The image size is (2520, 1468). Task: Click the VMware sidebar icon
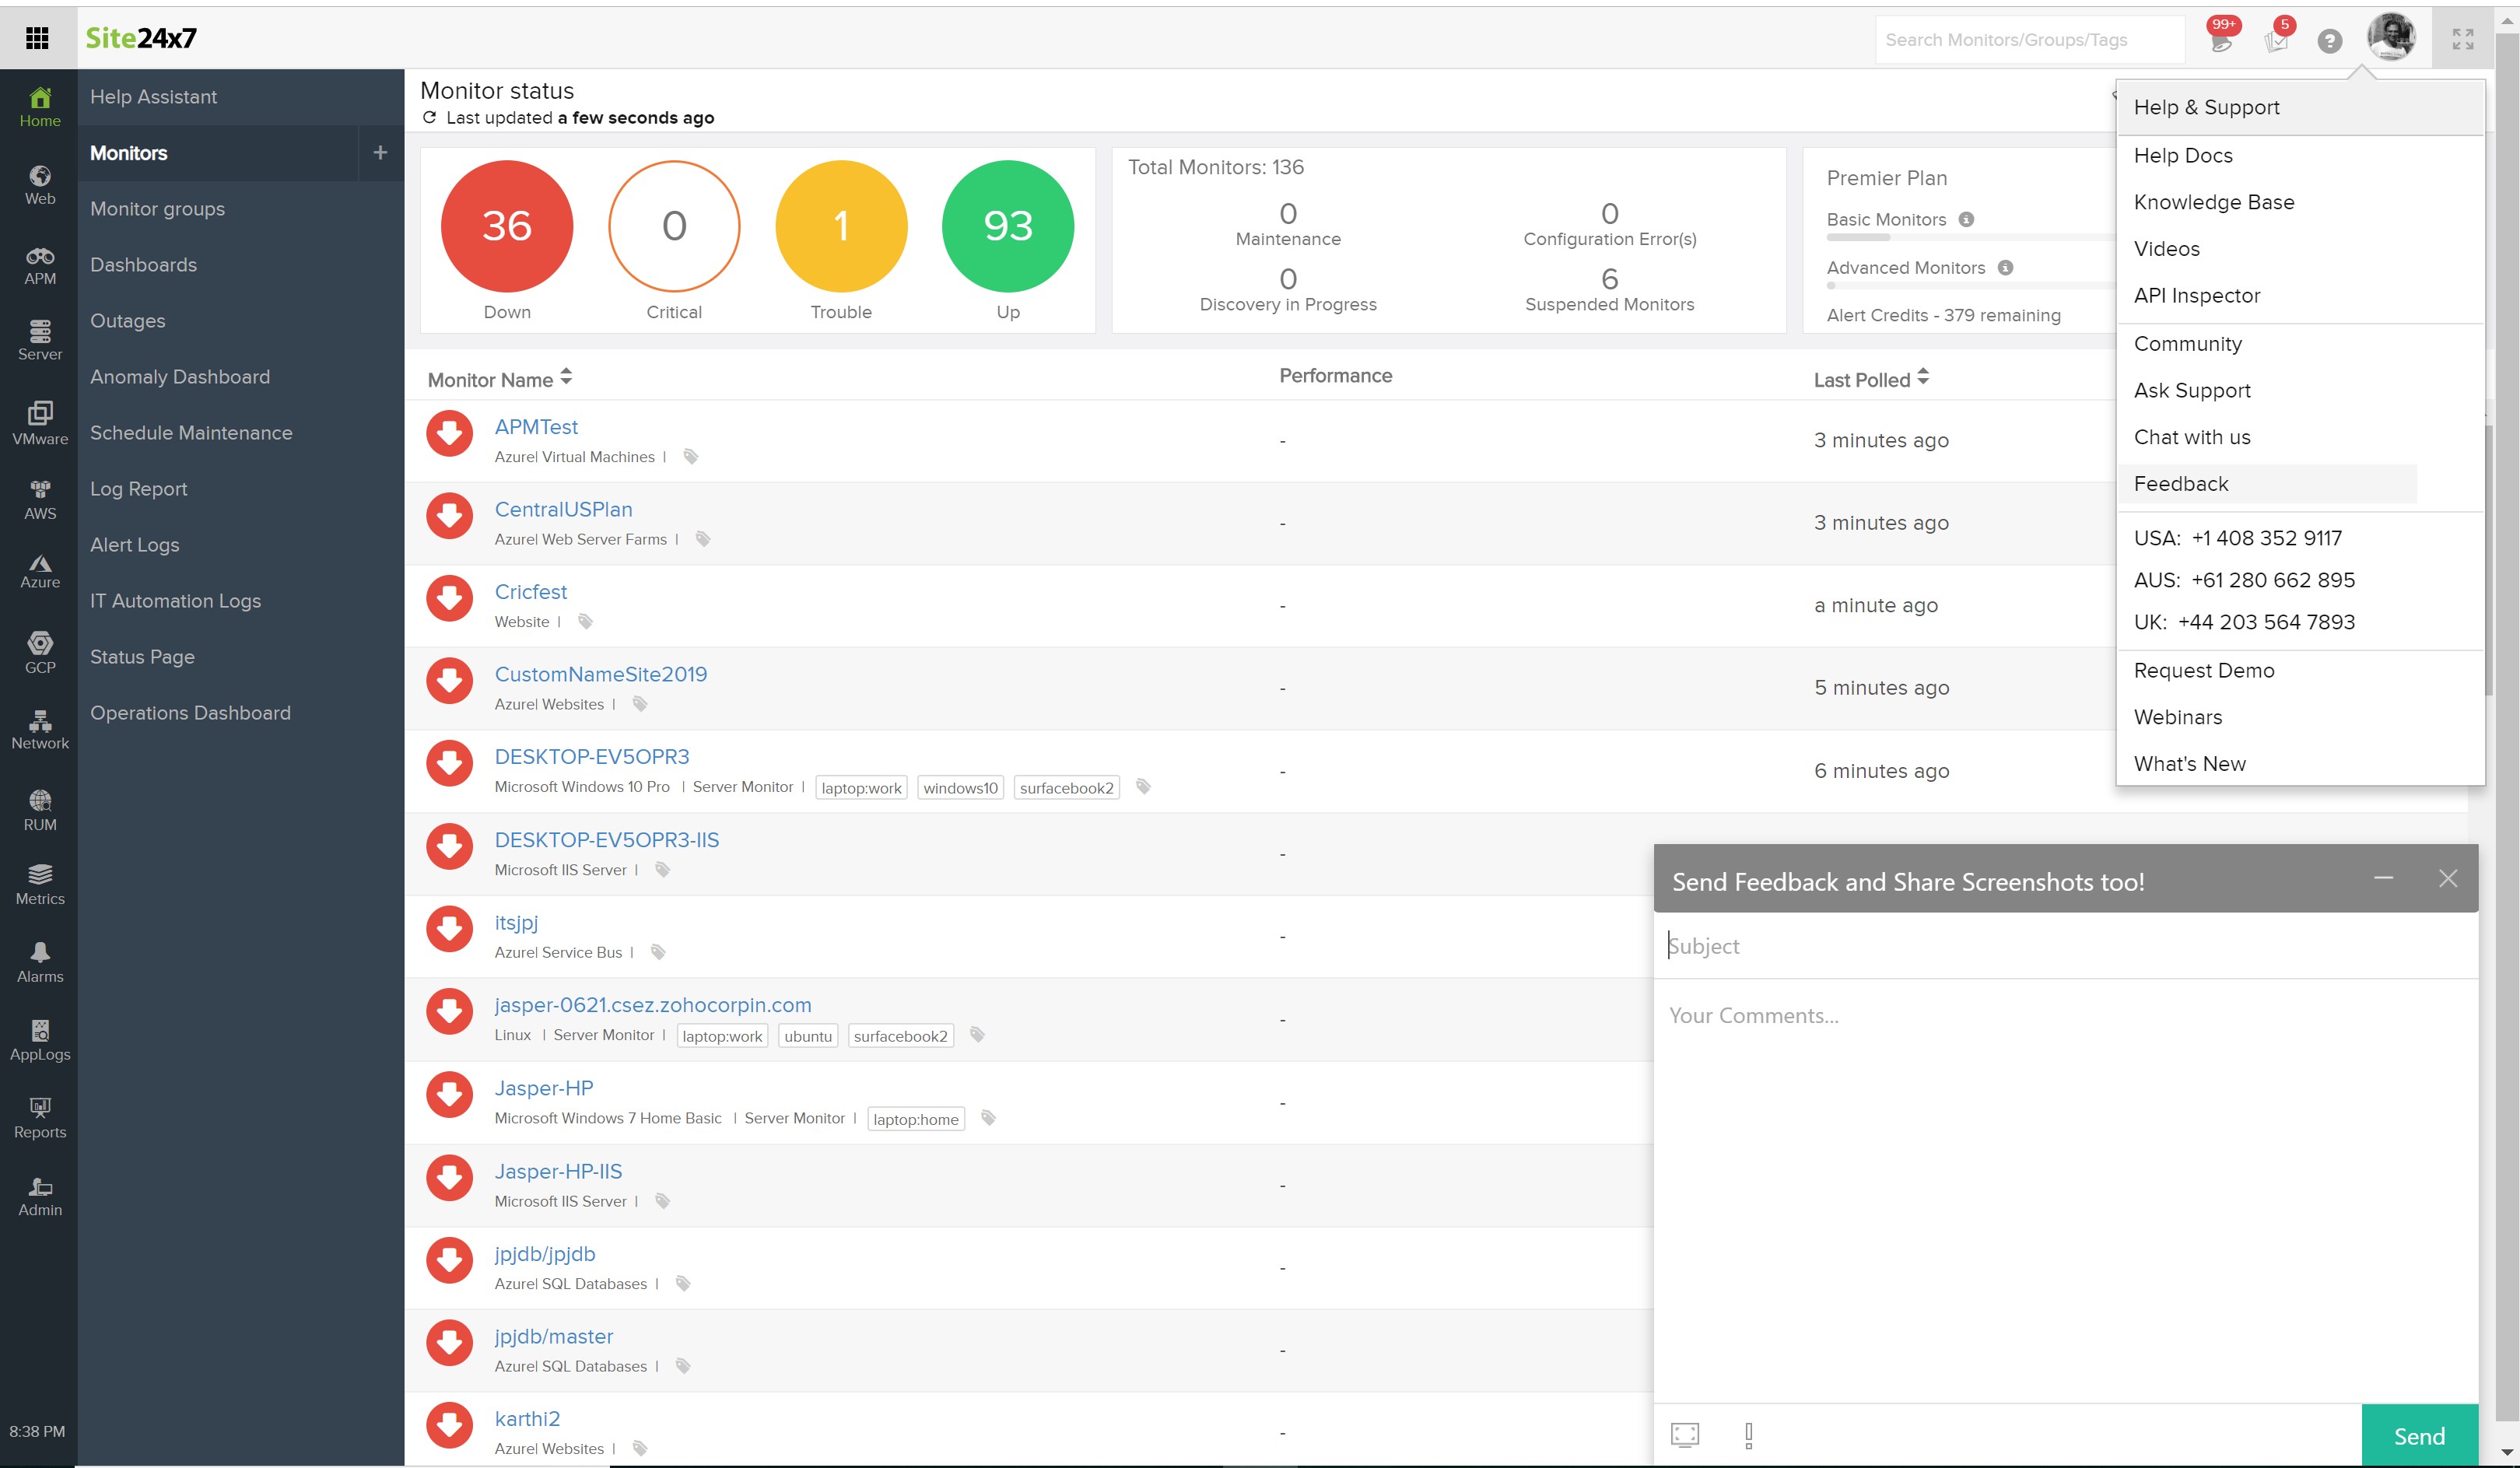[x=40, y=422]
